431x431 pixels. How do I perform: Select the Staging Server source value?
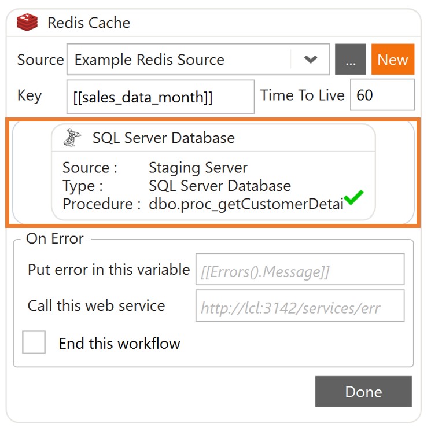(198, 168)
